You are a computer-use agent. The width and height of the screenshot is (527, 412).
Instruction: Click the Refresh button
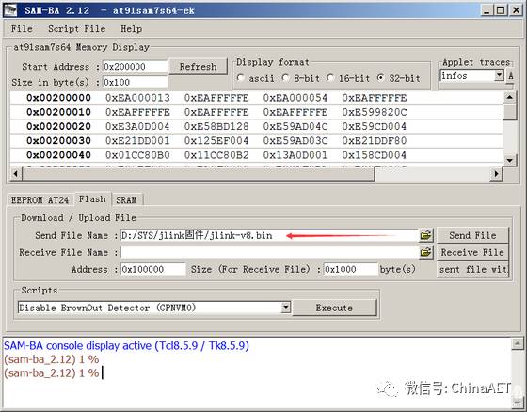[x=198, y=67]
